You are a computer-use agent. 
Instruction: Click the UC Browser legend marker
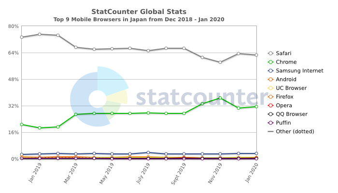coord(270,88)
